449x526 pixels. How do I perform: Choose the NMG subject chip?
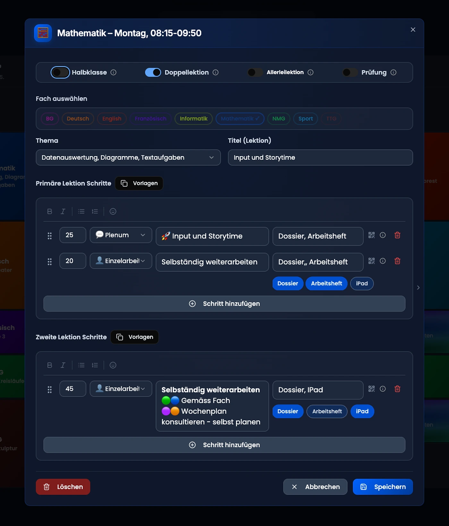[279, 119]
